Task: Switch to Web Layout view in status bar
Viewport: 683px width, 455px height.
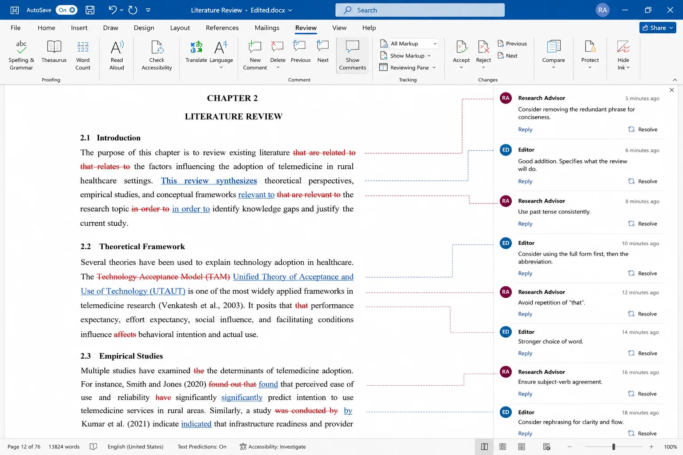Action: click(x=522, y=447)
